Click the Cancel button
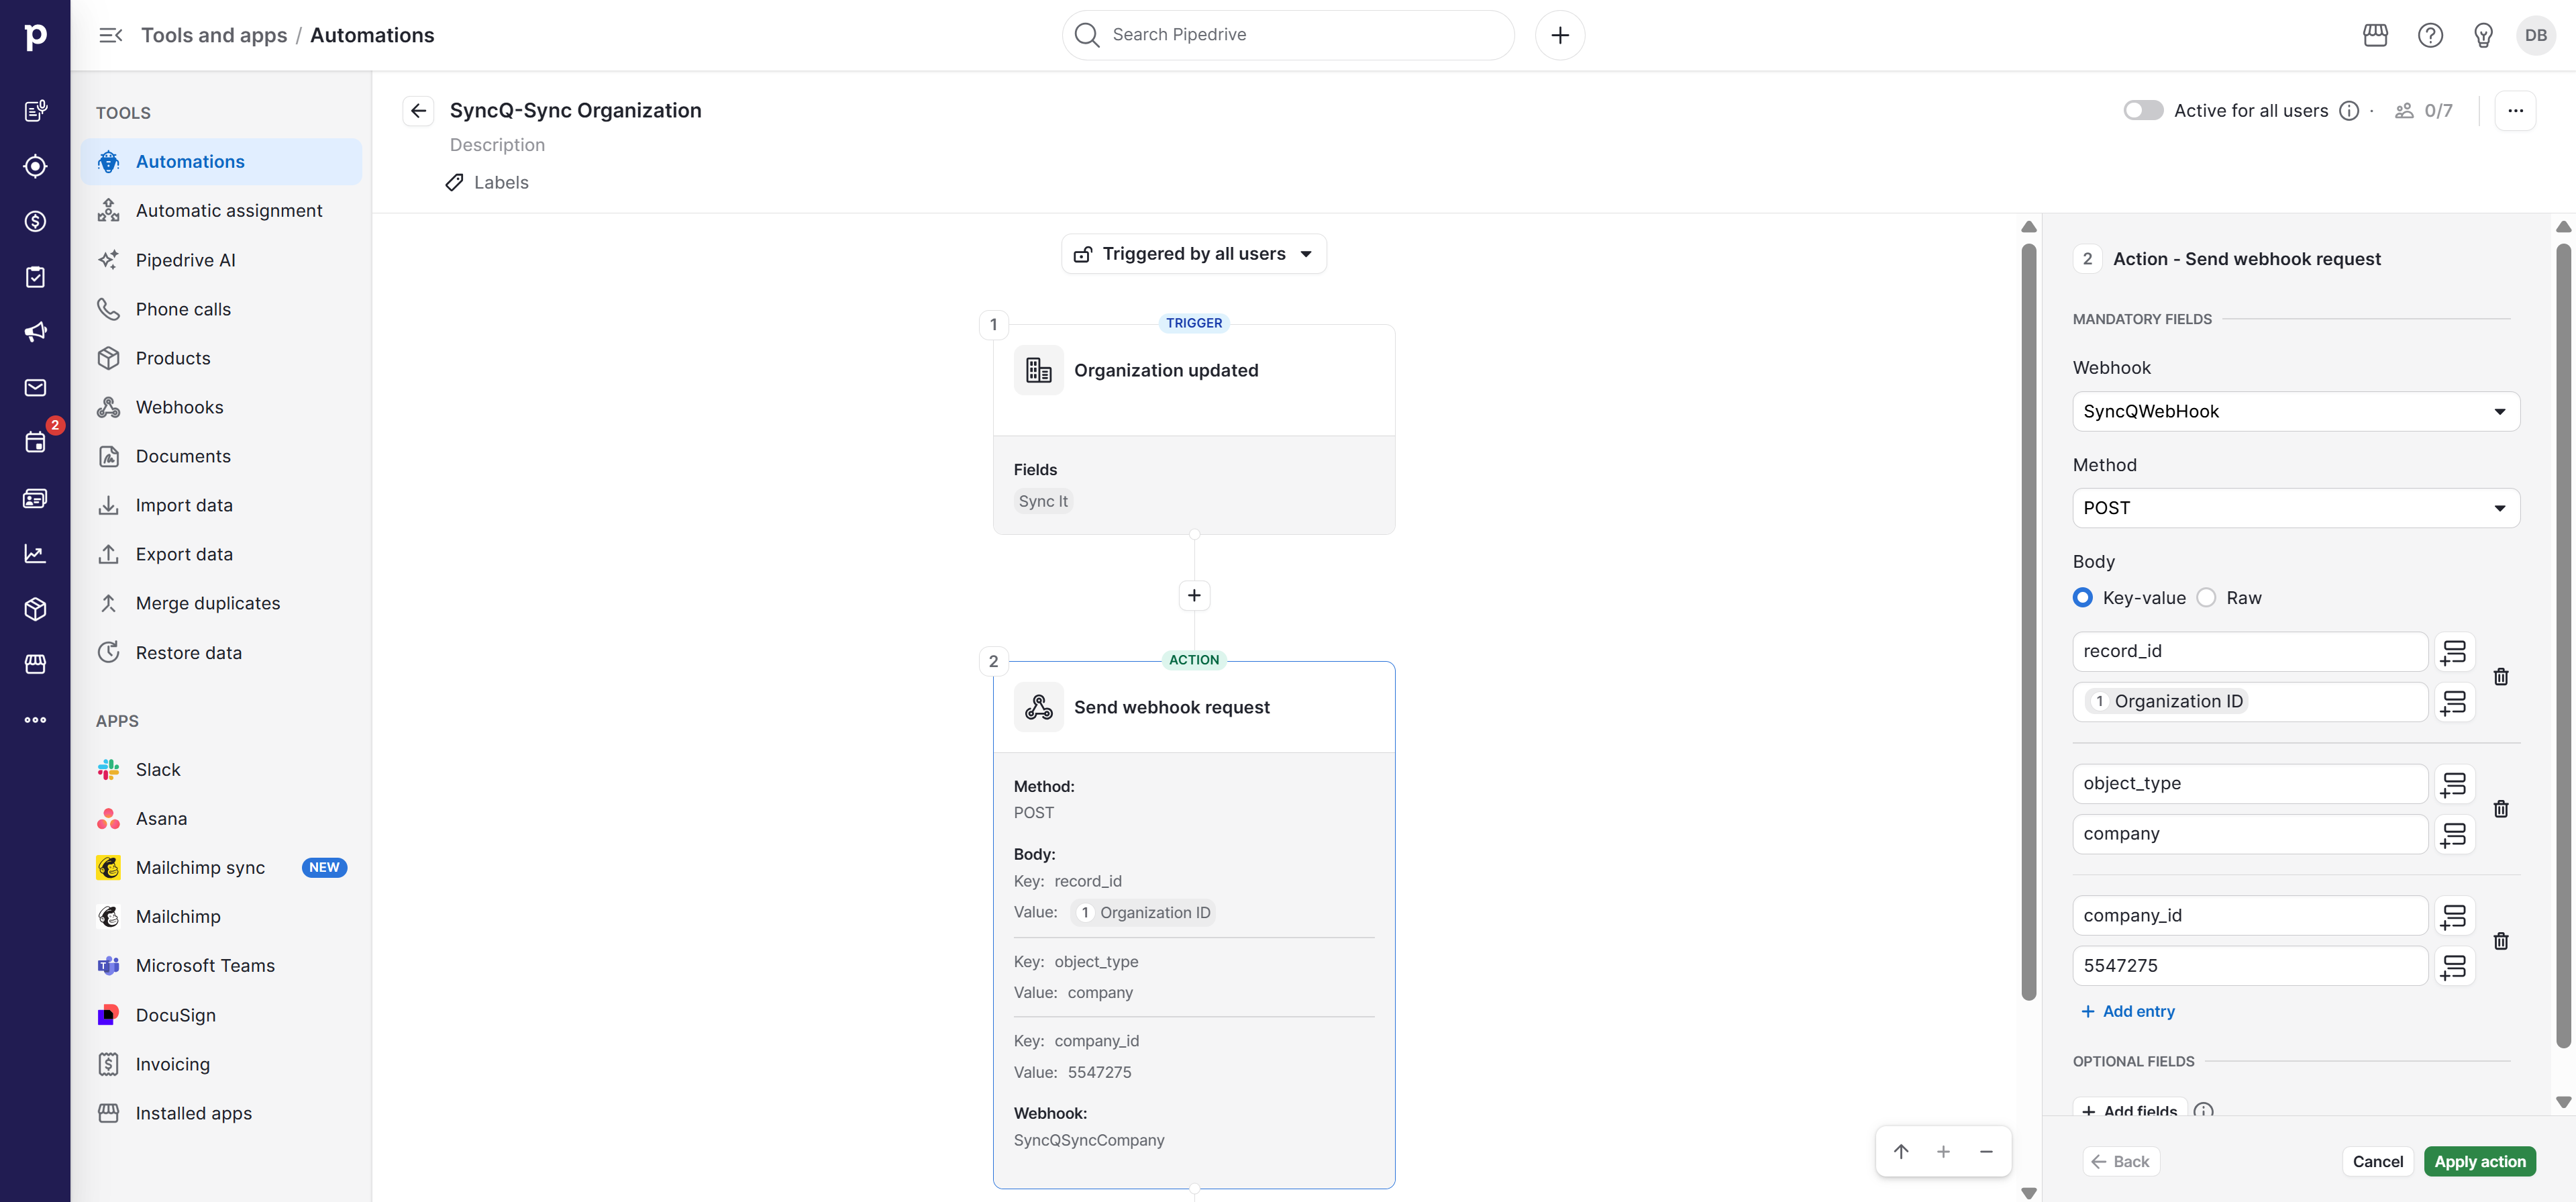This screenshot has width=2576, height=1202. pos(2377,1162)
